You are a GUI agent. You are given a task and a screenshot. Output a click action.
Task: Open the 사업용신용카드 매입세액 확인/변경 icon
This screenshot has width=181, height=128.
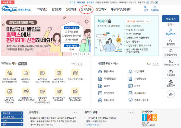(26, 92)
